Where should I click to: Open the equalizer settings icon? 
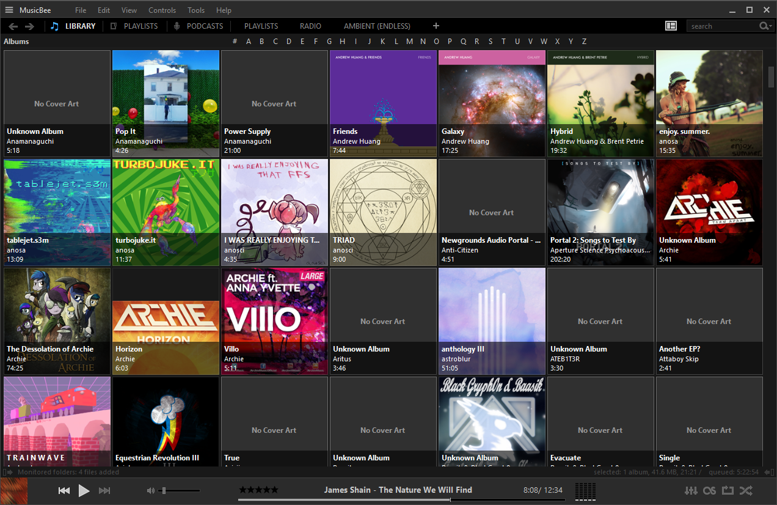tap(691, 490)
